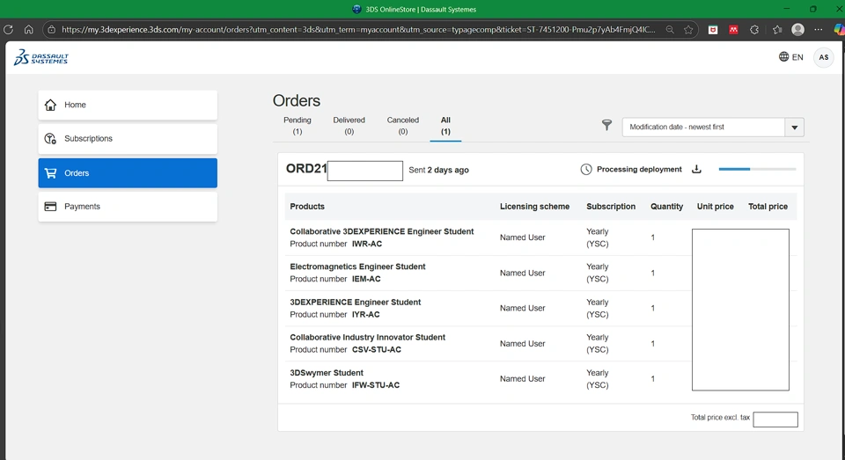Download the order with the download icon
This screenshot has height=460, width=845.
pos(696,169)
